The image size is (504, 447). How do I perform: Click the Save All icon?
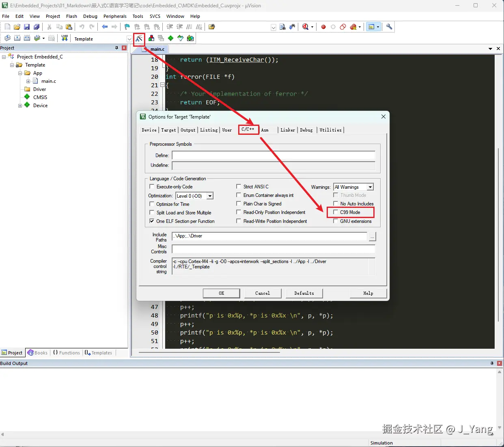click(37, 27)
